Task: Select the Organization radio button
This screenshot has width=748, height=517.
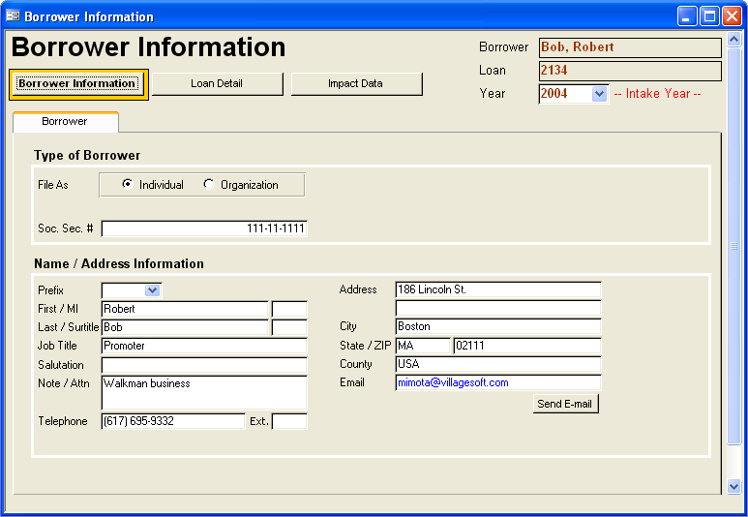Action: [x=209, y=185]
